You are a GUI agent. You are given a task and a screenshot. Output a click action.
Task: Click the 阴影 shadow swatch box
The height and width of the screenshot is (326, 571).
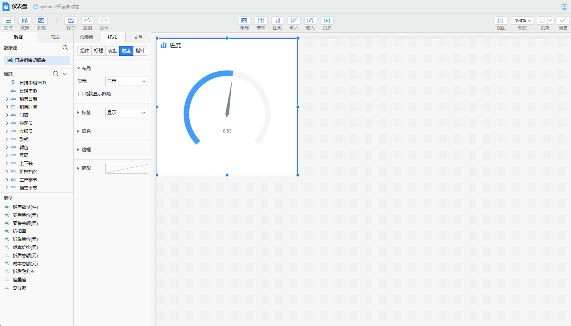click(126, 169)
